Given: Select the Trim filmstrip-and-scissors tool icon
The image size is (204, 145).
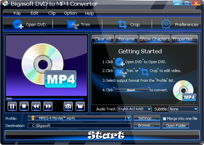Looking at the screenshot, I should [73, 24].
